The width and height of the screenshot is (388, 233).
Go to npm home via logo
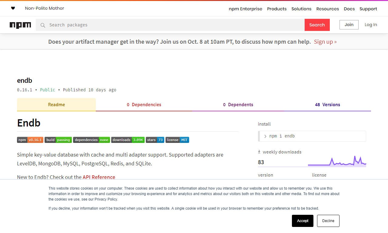click(x=20, y=25)
